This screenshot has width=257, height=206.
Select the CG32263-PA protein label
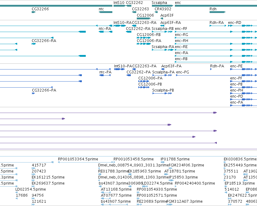pyautogui.click(x=144, y=66)
